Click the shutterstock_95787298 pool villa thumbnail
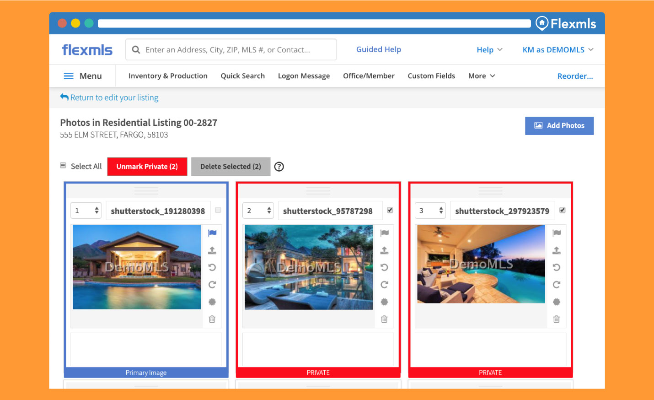This screenshot has width=654, height=400. click(309, 267)
